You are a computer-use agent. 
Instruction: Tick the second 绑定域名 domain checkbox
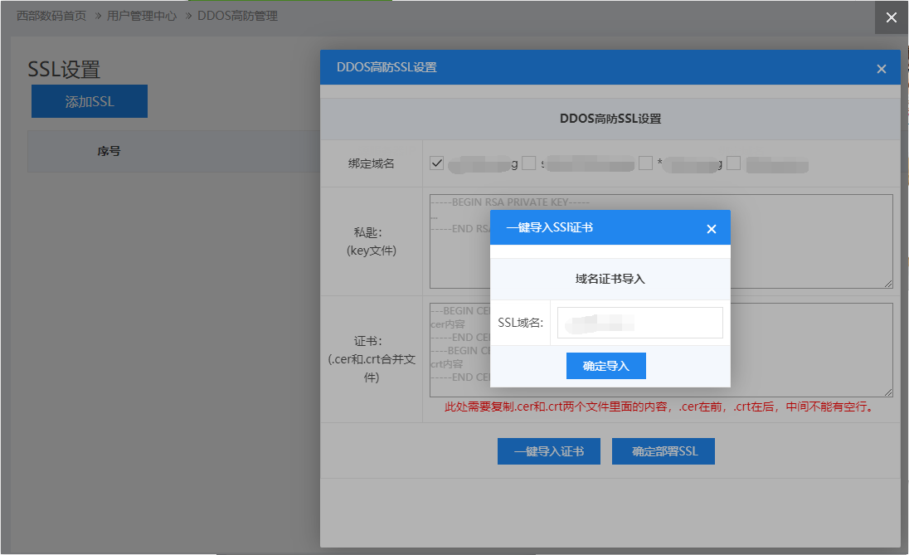coord(529,163)
